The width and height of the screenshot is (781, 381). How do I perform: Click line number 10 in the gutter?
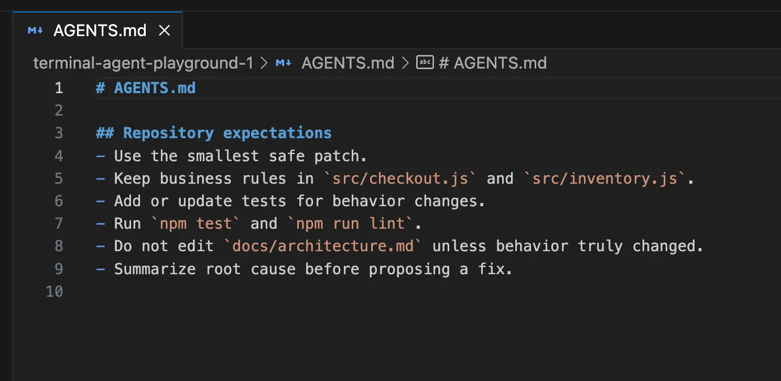[55, 291]
